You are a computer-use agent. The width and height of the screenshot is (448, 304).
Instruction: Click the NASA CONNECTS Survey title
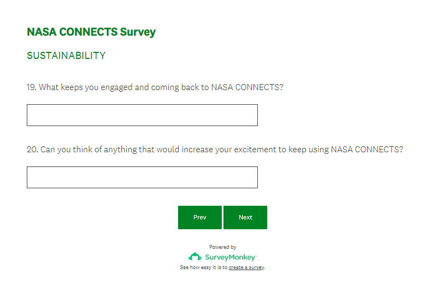[x=91, y=32]
